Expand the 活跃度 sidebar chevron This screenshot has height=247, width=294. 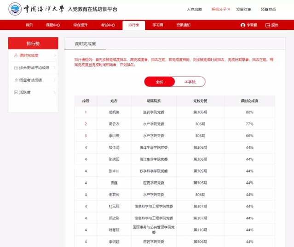(55, 92)
